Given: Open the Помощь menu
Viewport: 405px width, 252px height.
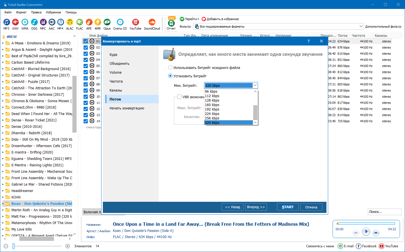Looking at the screenshot, I should tap(71, 12).
